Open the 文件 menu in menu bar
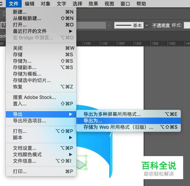This screenshot has width=190, height=186. pyautogui.click(x=13, y=4)
